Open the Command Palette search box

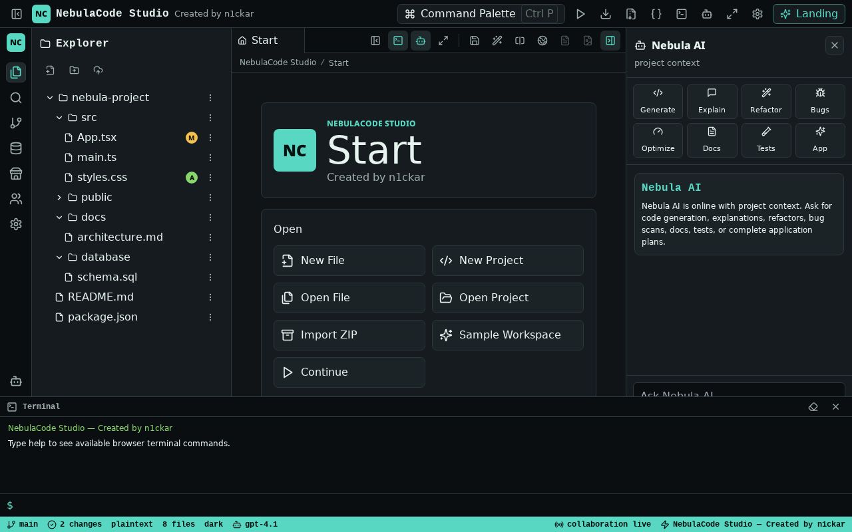[x=481, y=14]
